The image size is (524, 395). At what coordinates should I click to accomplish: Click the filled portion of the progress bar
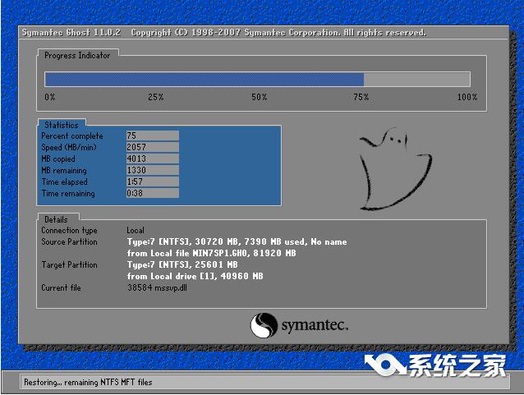204,80
